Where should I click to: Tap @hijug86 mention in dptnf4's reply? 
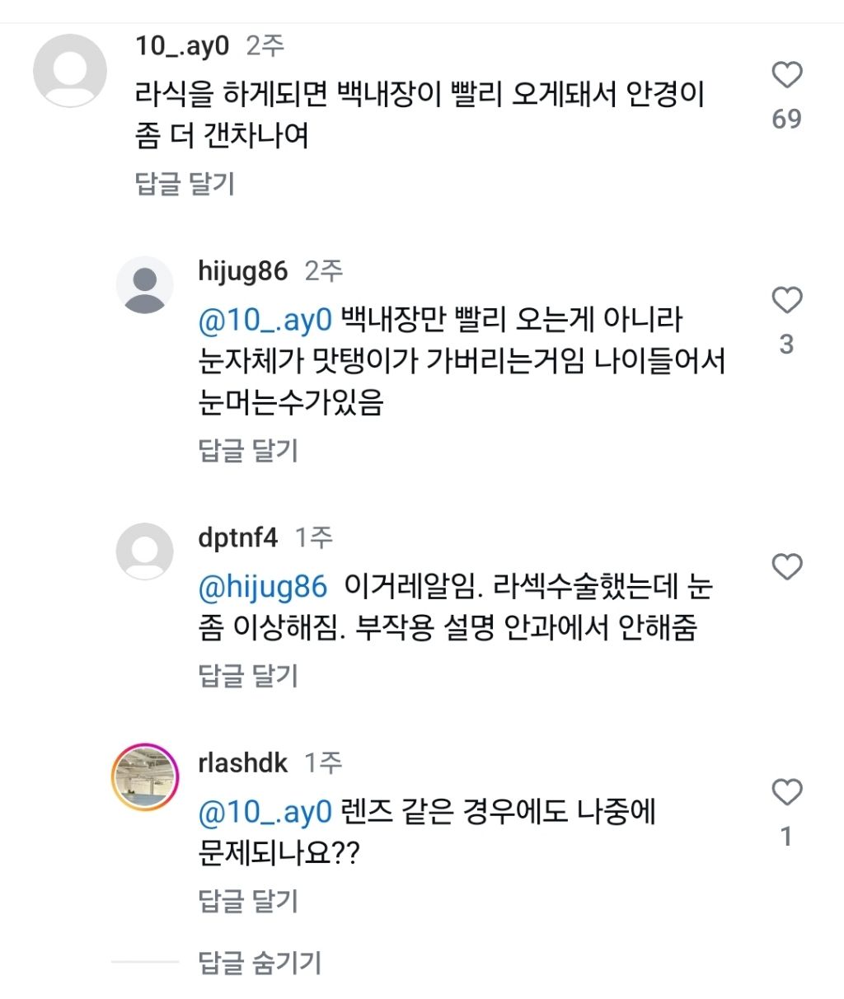263,587
